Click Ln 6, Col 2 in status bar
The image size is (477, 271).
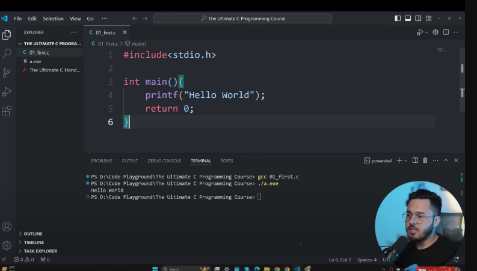[340, 260]
